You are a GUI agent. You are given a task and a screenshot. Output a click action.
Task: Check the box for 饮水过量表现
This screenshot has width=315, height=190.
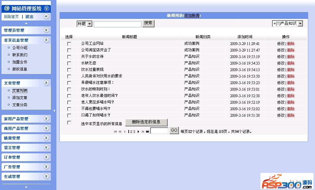pyautogui.click(x=69, y=70)
